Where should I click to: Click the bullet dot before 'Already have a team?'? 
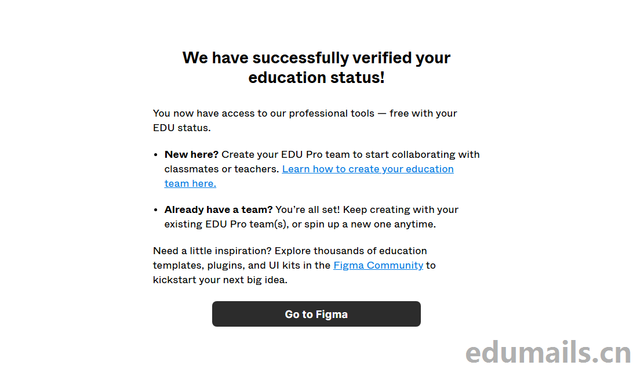155,210
